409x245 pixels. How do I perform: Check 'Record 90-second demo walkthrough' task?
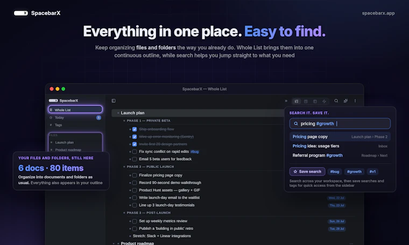point(135,183)
